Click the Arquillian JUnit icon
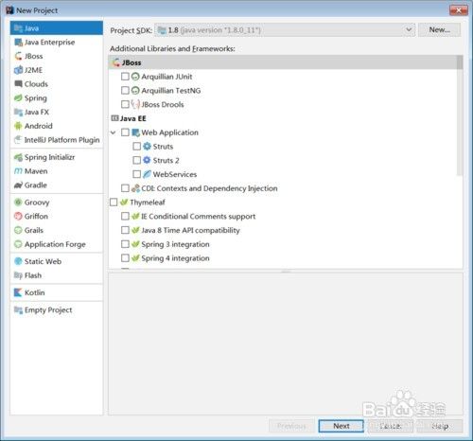The width and height of the screenshot is (473, 441). pos(135,77)
